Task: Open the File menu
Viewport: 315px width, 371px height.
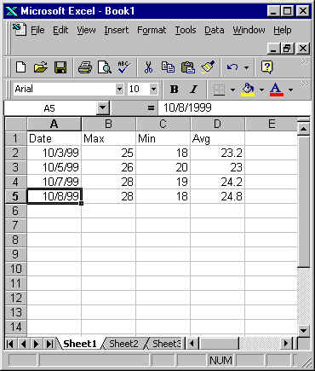Action: tap(37, 30)
